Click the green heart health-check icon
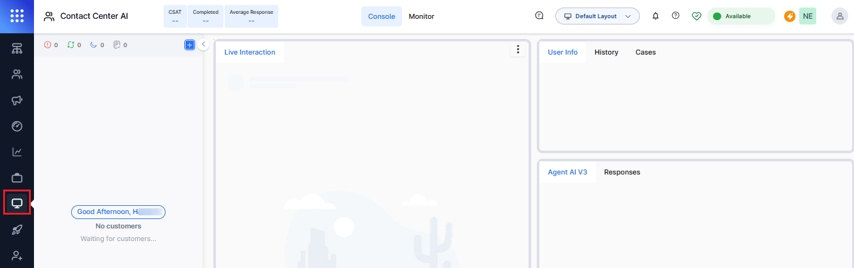Image resolution: width=854 pixels, height=268 pixels. tap(696, 16)
